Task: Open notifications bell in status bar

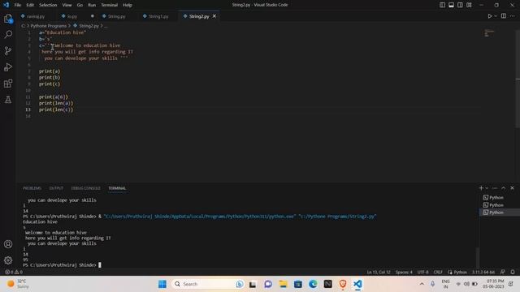Action: [513, 273]
